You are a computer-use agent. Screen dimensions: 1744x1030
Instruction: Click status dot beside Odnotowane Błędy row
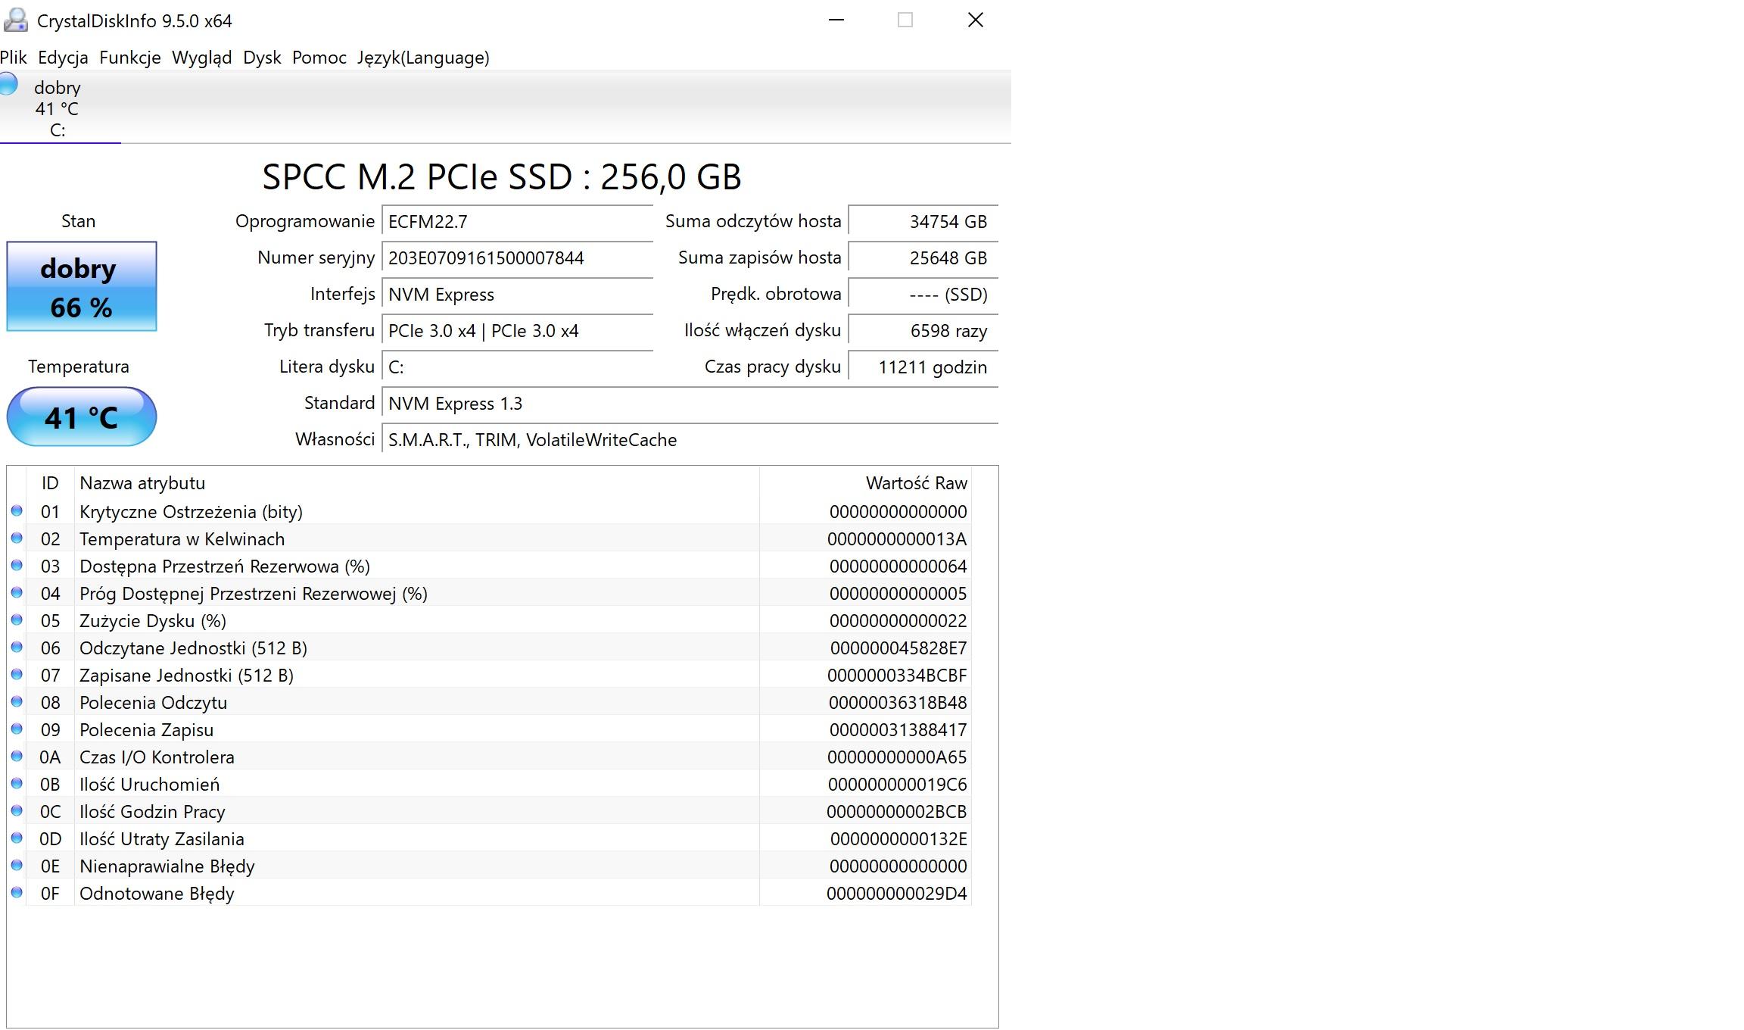[x=17, y=893]
